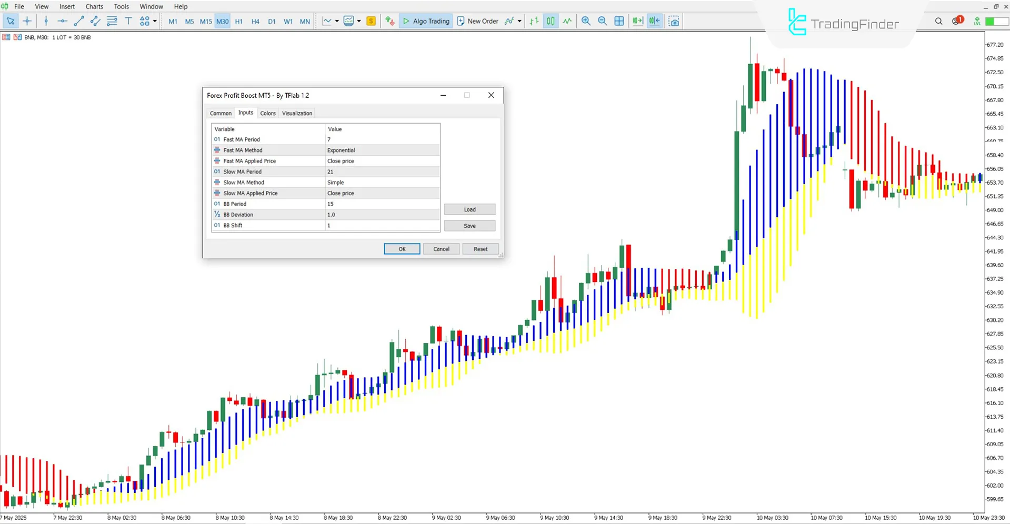Switch to the Colors tab

tap(268, 113)
